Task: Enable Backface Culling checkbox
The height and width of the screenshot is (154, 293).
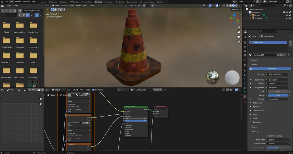Action: [x=268, y=136]
